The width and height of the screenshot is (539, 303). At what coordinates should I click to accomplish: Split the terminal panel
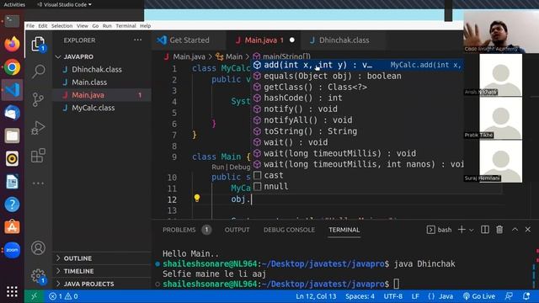tap(485, 230)
